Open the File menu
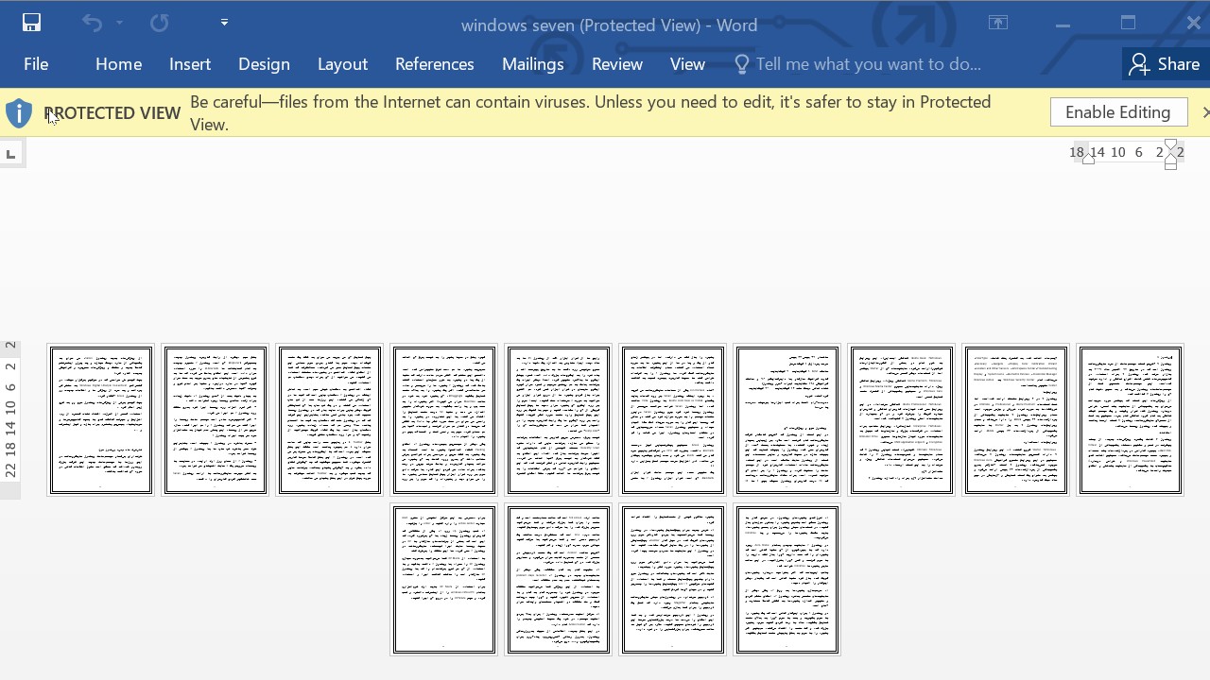This screenshot has width=1210, height=680. pos(36,64)
